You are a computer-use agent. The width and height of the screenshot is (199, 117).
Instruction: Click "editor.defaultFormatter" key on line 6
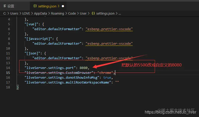tap(57, 29)
